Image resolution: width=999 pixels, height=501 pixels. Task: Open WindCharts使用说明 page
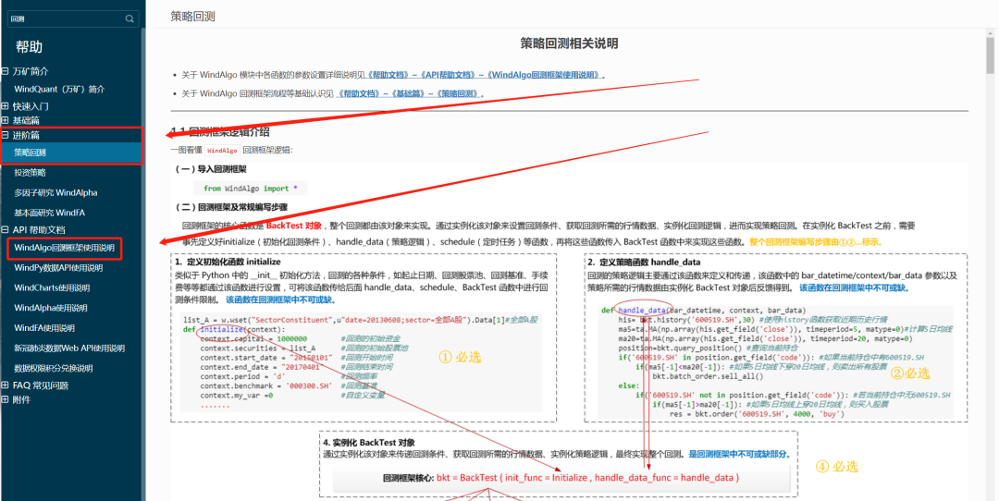[52, 287]
